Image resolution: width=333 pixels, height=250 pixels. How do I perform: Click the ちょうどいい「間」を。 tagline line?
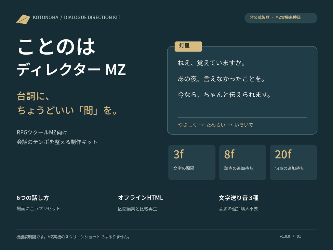[x=67, y=110]
